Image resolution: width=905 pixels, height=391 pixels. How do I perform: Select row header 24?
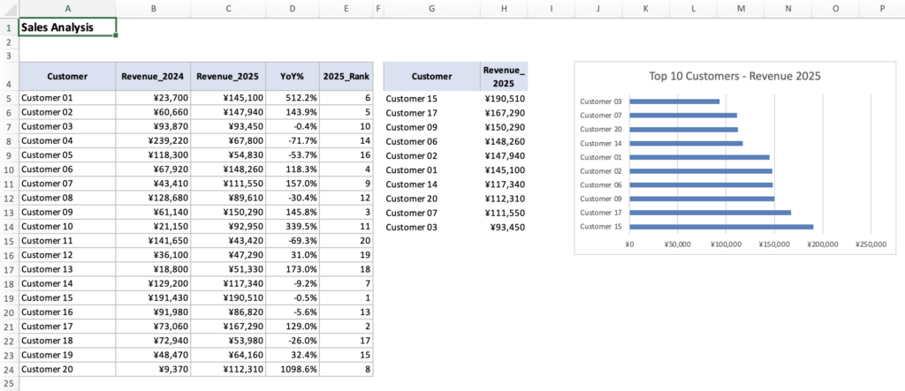(8, 369)
